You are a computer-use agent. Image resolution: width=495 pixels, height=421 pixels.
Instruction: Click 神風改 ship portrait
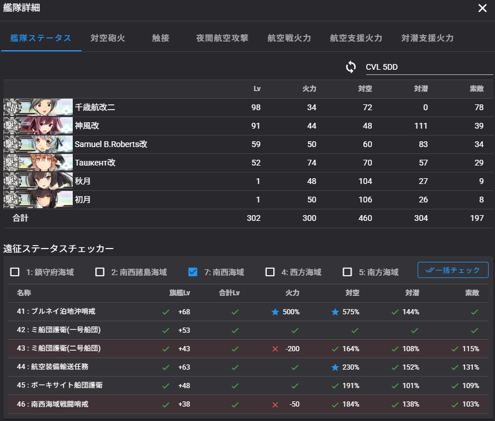tap(38, 126)
